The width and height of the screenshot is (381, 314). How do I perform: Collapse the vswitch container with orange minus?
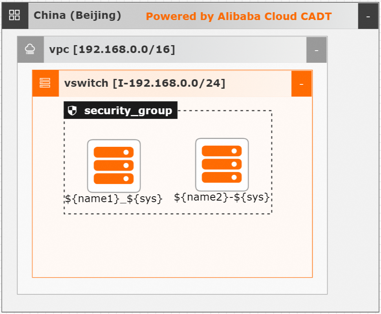(x=301, y=84)
